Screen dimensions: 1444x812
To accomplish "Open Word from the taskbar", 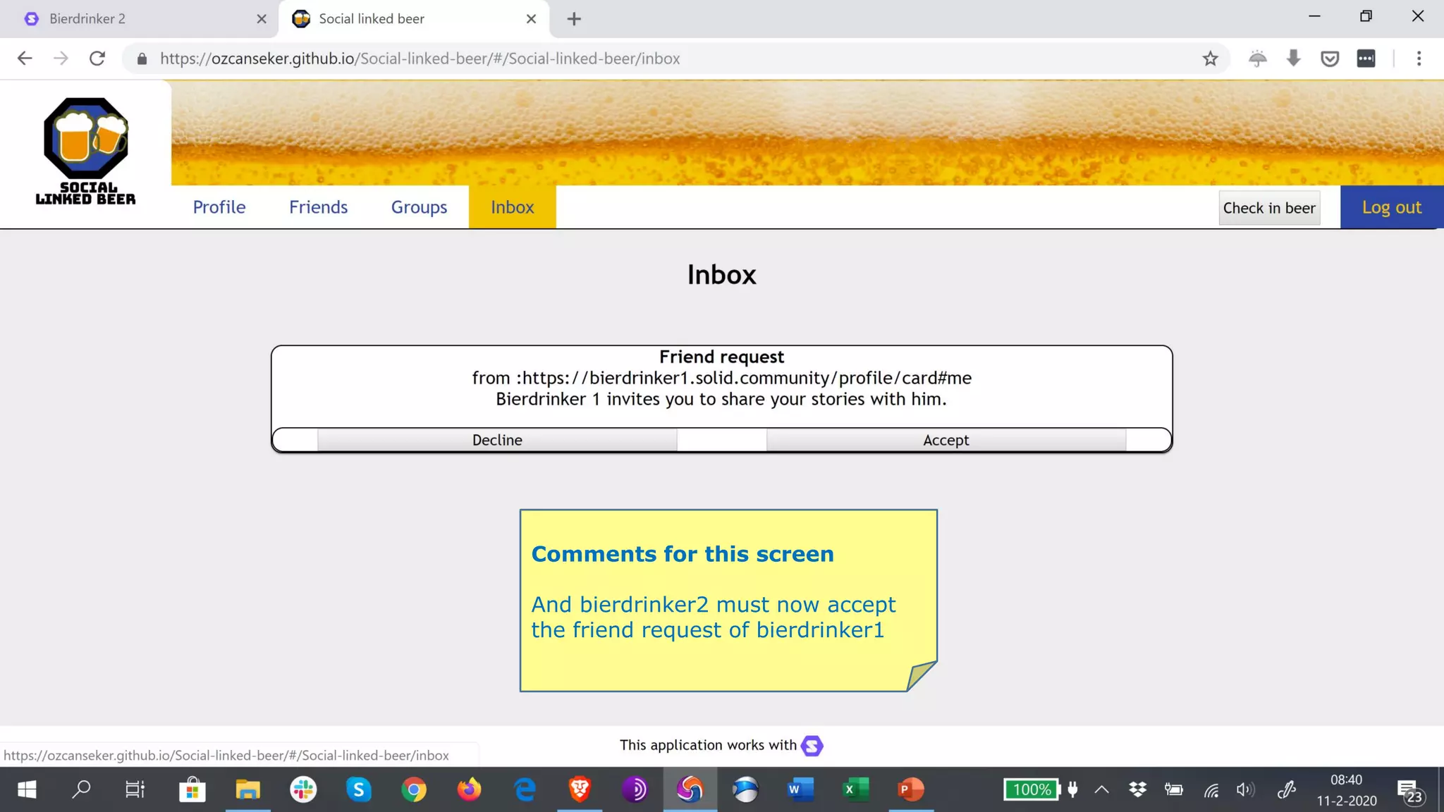I will [x=800, y=789].
